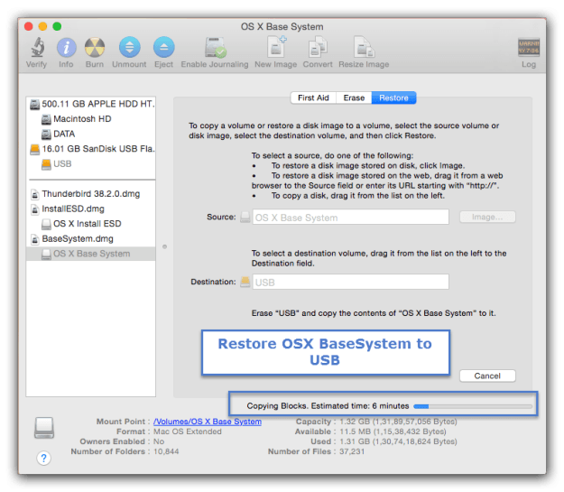Click the Destination field
564x492 pixels.
point(351,282)
